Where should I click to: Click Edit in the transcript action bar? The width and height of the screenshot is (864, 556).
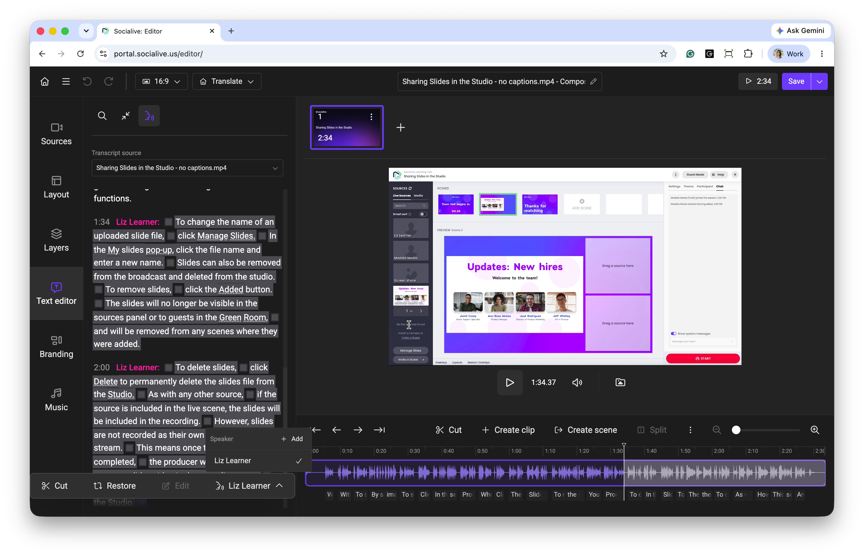[x=176, y=486]
